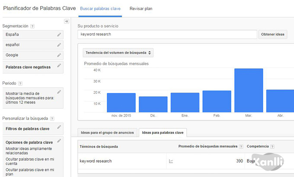Edit the period range pencil icon

pyautogui.click(x=59, y=92)
